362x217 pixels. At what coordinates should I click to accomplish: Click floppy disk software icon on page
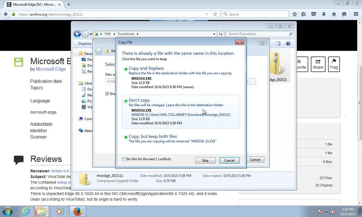(x=19, y=62)
